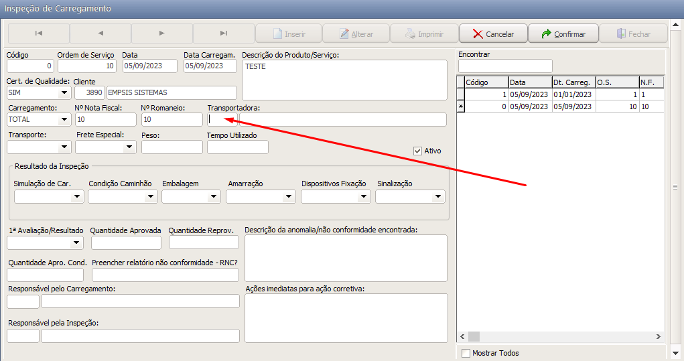
Task: Click Responsável pela Inspeção name field
Action: (x=141, y=336)
